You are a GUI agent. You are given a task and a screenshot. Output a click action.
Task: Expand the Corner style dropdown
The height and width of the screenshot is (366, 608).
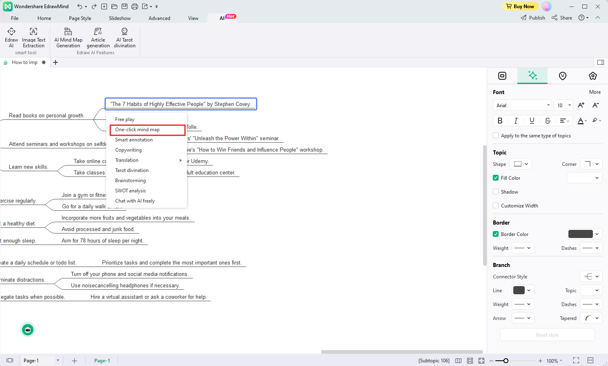591,164
